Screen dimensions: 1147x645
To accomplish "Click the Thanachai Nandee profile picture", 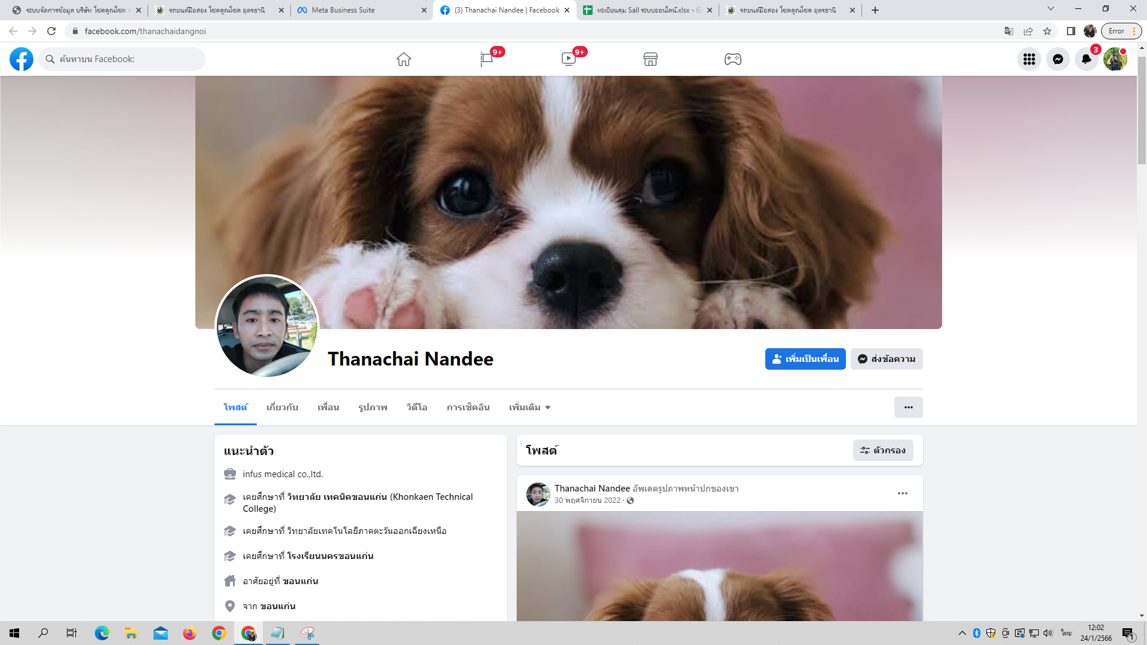I will pos(266,326).
